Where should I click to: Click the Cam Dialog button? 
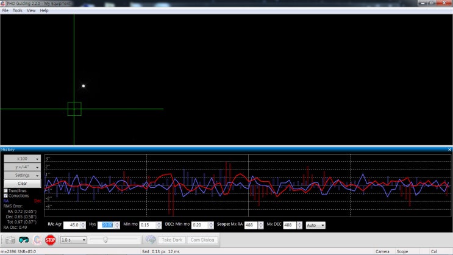(202, 240)
